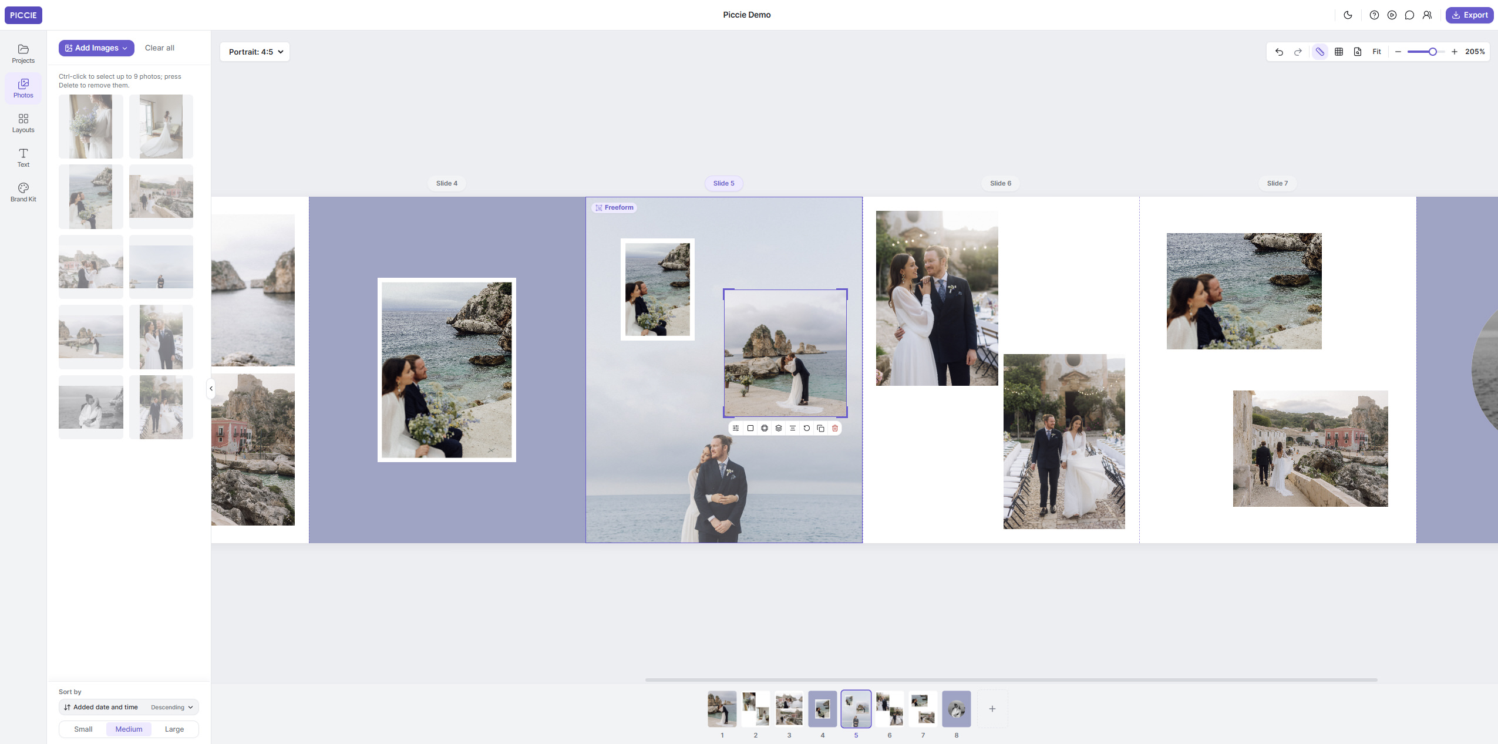Open the feedback chat icon

click(1409, 15)
